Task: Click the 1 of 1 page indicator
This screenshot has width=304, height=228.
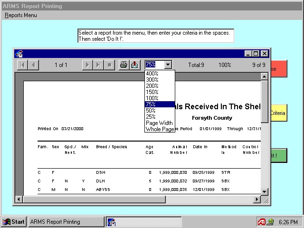Action: click(x=61, y=65)
